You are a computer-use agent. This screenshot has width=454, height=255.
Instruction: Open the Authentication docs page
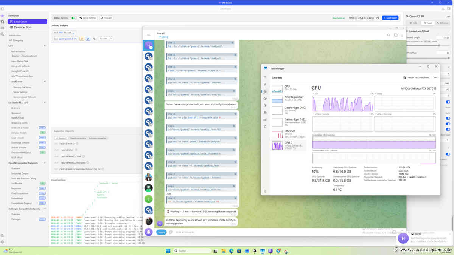click(18, 51)
